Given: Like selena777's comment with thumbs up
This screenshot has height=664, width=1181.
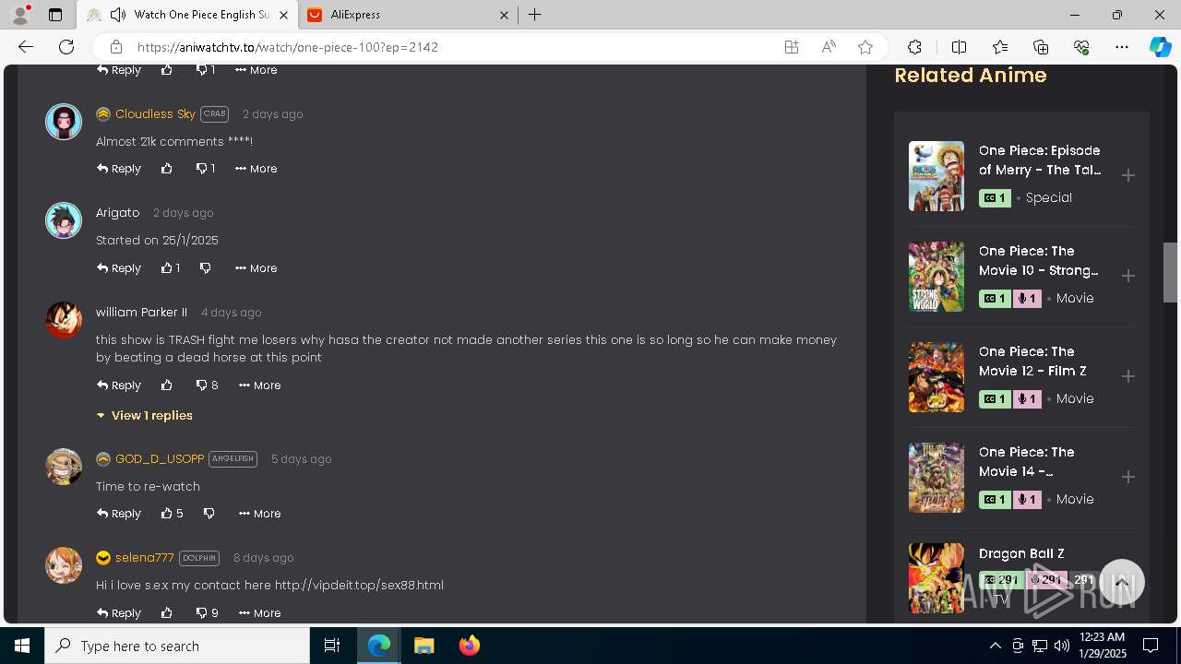Looking at the screenshot, I should [x=166, y=613].
